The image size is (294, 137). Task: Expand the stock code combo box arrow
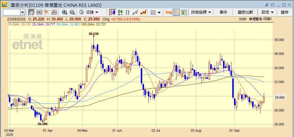click(23, 12)
